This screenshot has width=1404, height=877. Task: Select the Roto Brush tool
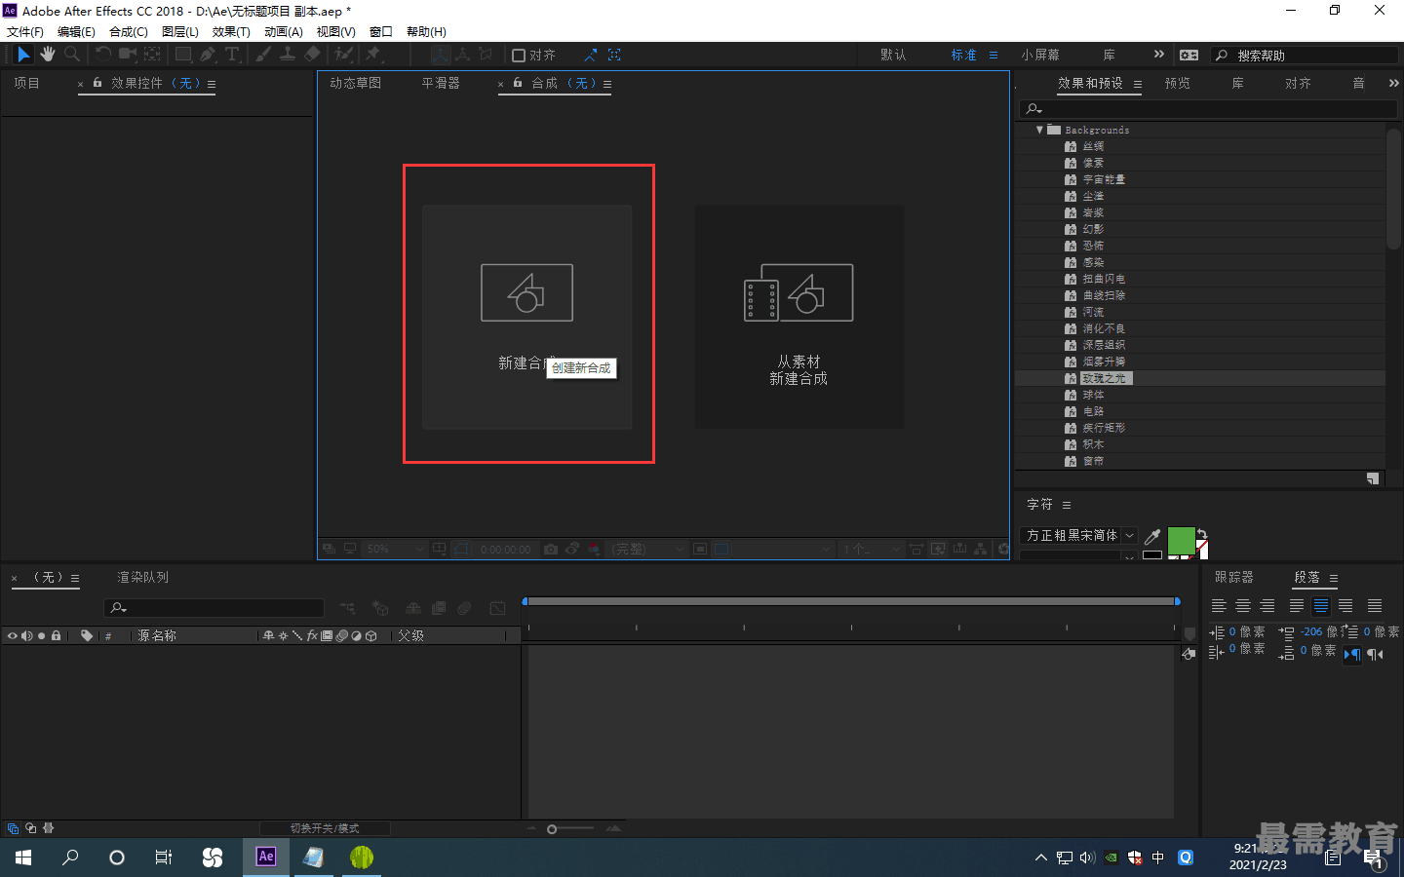click(x=343, y=55)
